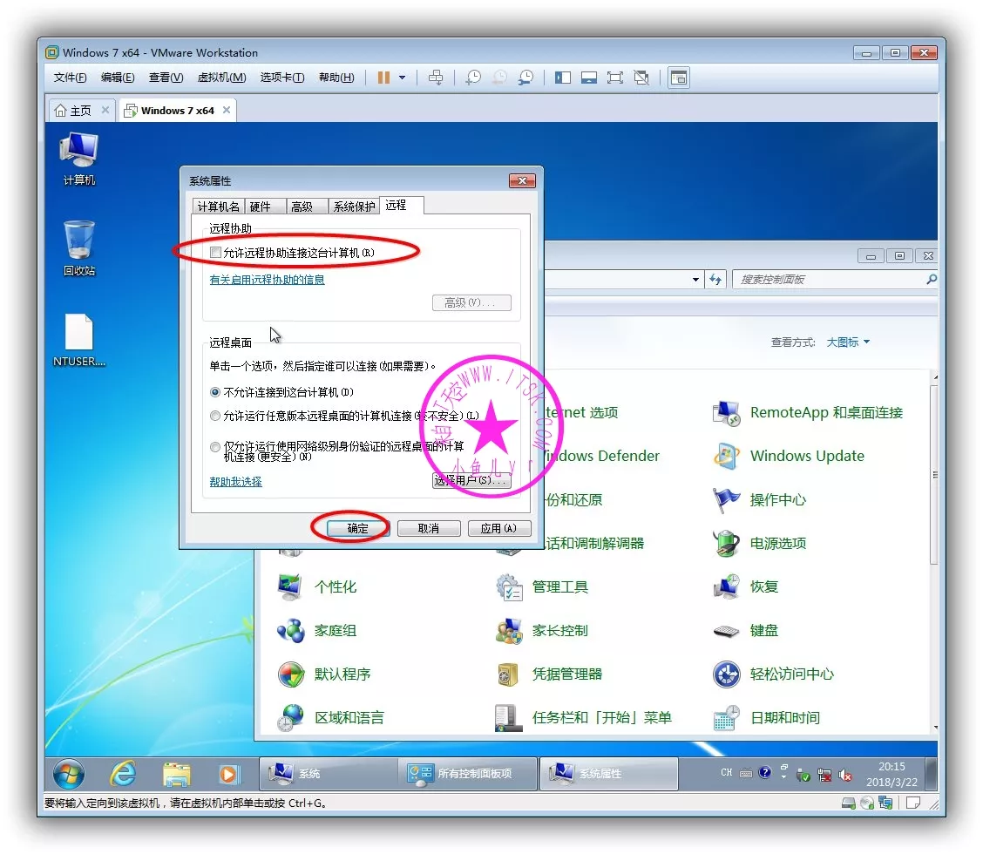Click the take snapshot clock icon
The height and width of the screenshot is (854, 983).
point(473,78)
